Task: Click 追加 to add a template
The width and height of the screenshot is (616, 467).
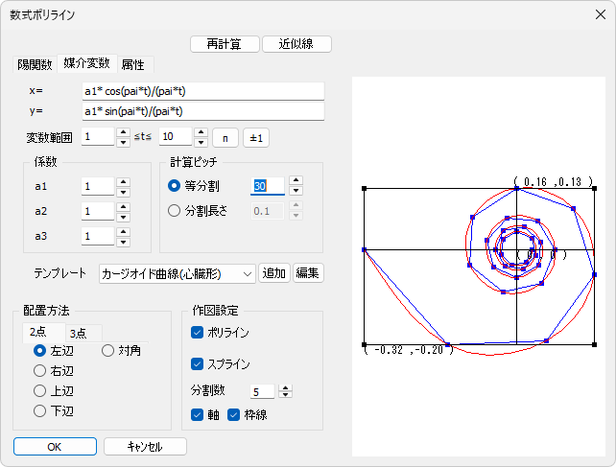Action: [274, 273]
